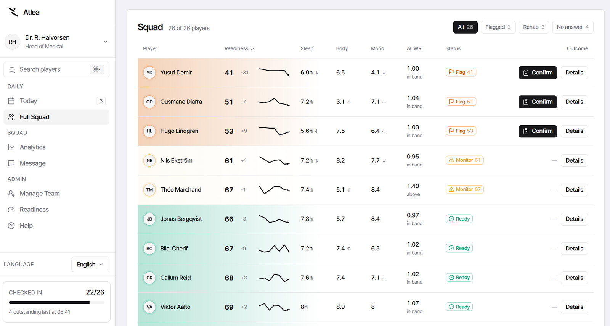Open Today in the sidebar

coord(56,101)
